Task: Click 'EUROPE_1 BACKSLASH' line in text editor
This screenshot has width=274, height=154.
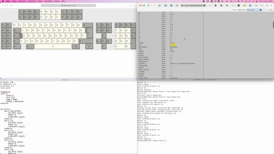Action: point(15,101)
